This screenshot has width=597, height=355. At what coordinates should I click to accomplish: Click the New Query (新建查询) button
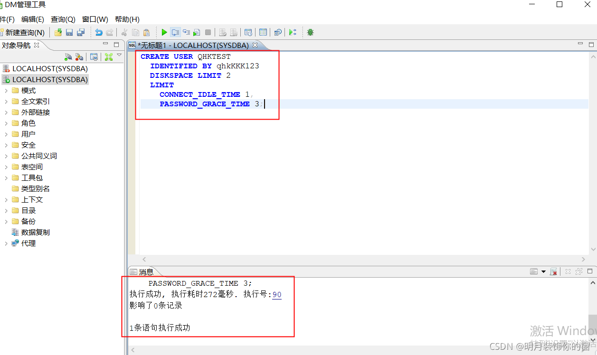tap(22, 32)
